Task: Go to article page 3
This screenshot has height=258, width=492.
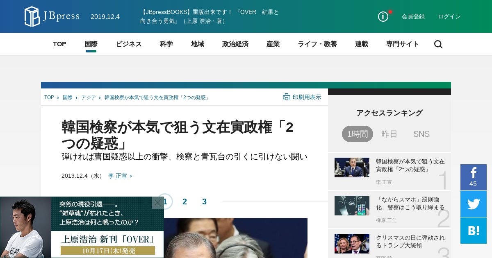Action: pyautogui.click(x=204, y=201)
